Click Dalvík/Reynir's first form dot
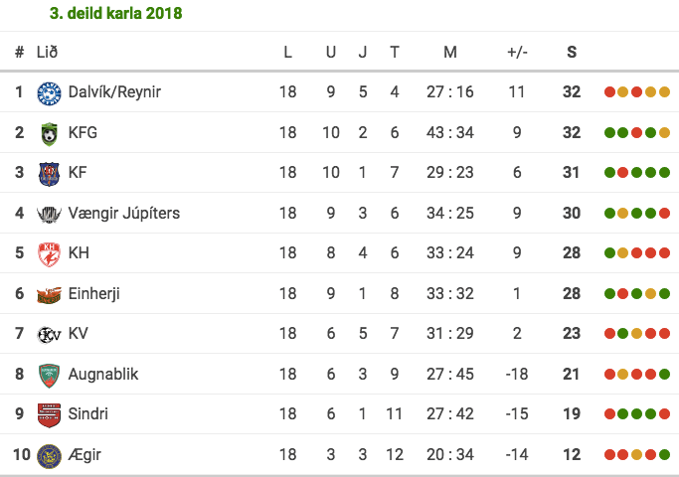This screenshot has width=679, height=477. [610, 92]
